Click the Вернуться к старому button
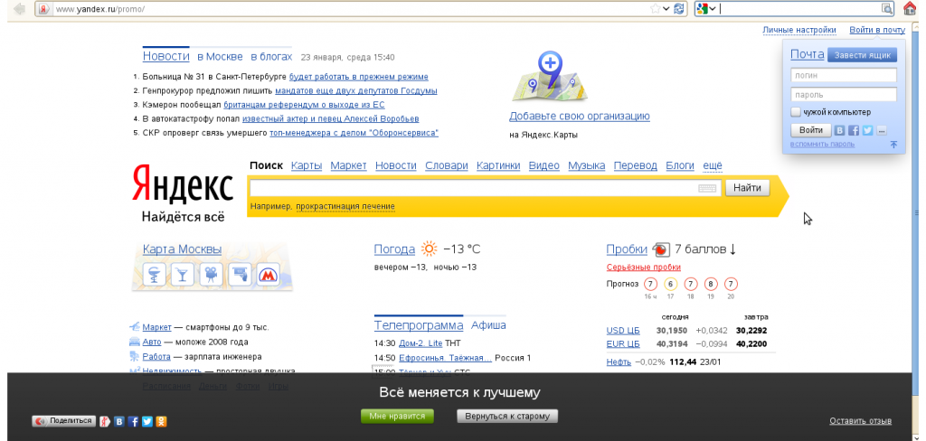 pos(507,417)
